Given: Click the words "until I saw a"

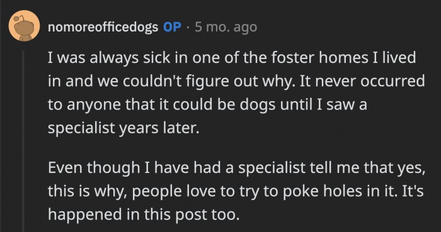Looking at the screenshot, I should tap(323, 104).
